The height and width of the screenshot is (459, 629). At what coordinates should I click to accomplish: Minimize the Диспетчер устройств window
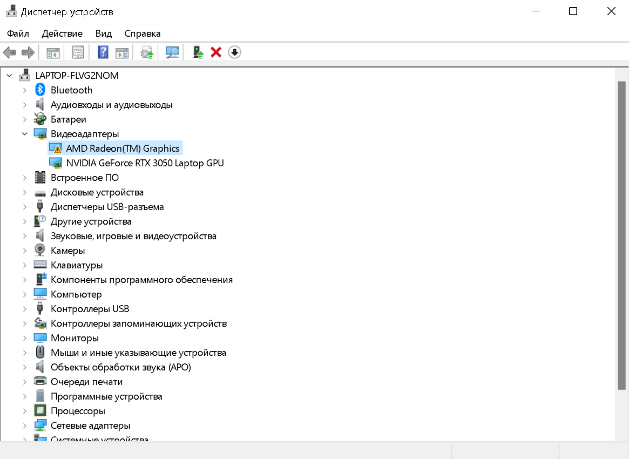536,11
